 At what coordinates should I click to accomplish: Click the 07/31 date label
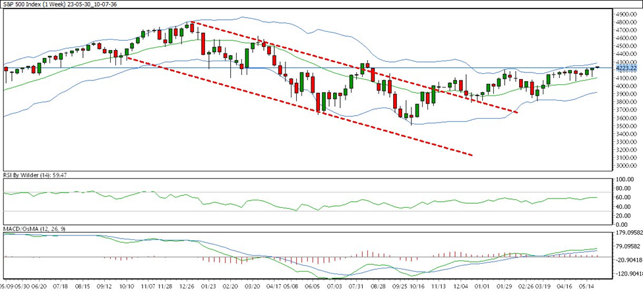click(x=357, y=285)
